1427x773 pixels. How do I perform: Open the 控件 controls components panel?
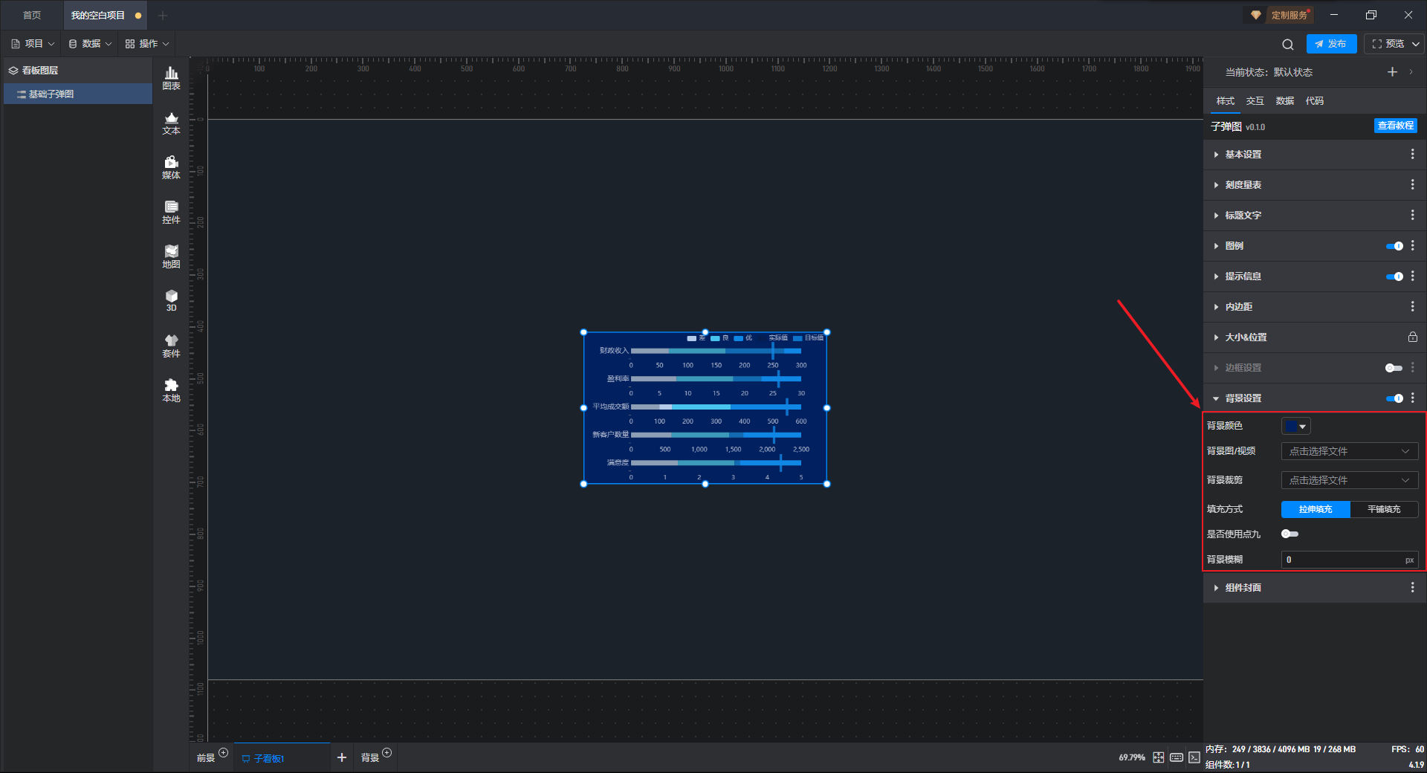pos(171,212)
